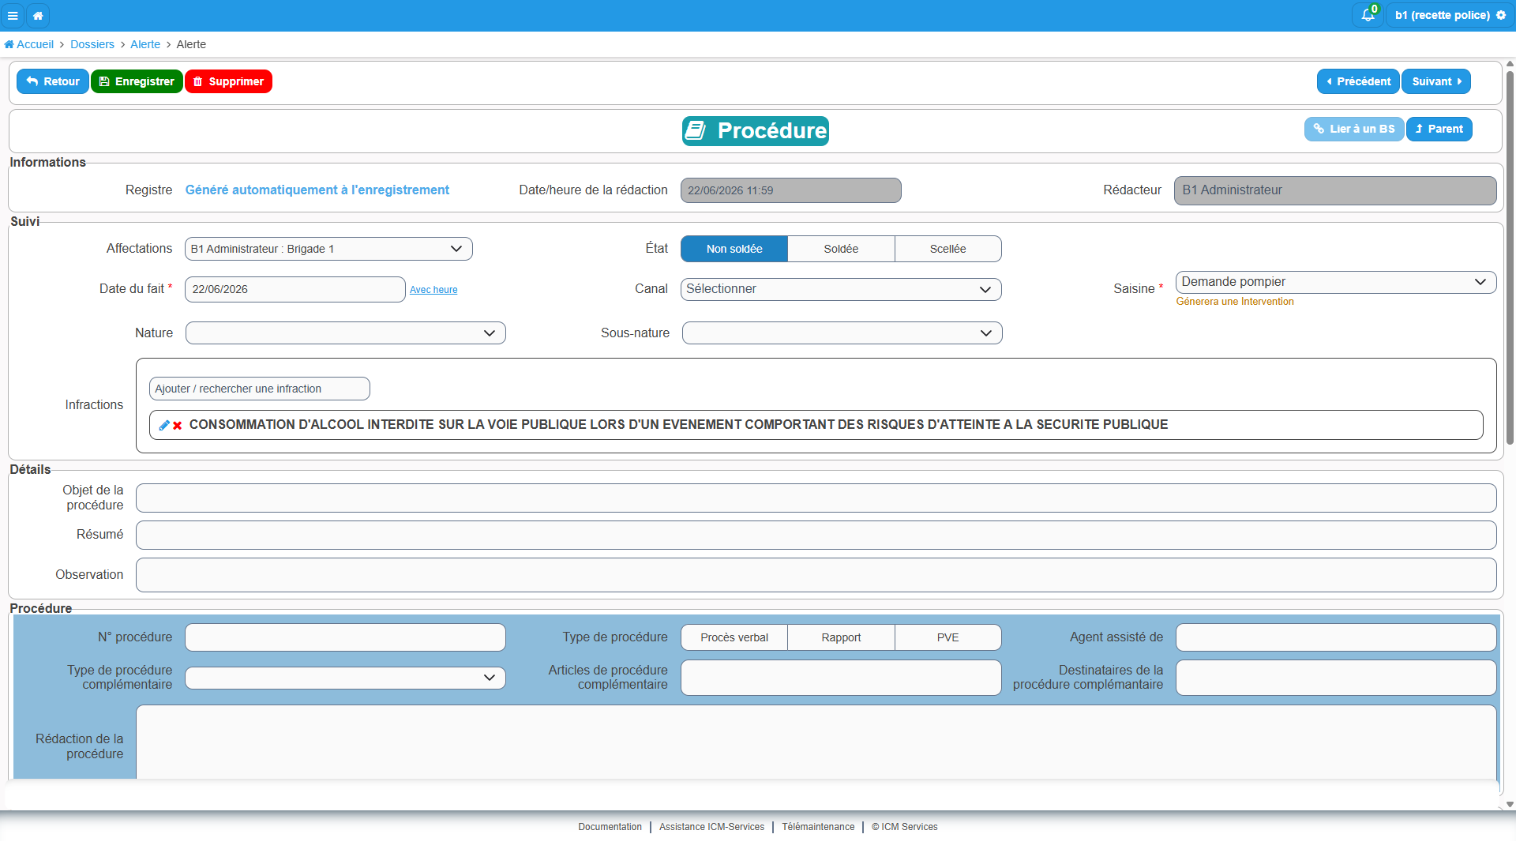Open the Saisine dropdown
This screenshot has width=1516, height=853.
[x=1336, y=282]
